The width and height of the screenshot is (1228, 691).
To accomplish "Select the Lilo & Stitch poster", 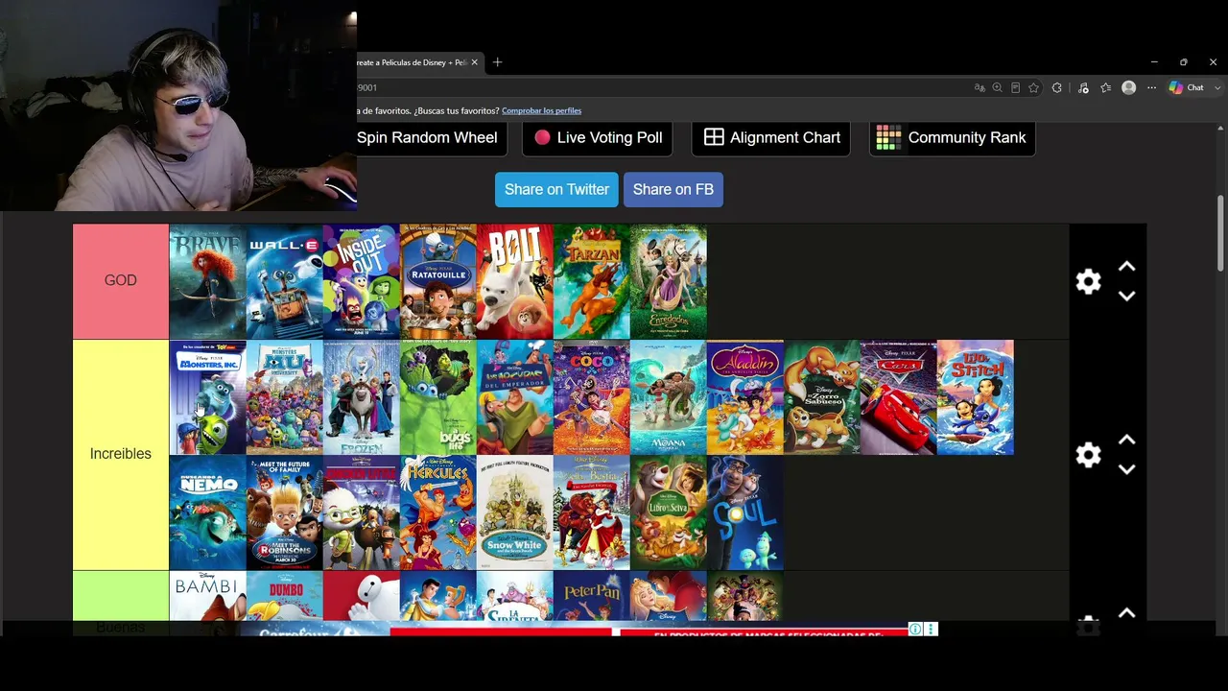I will pyautogui.click(x=976, y=397).
